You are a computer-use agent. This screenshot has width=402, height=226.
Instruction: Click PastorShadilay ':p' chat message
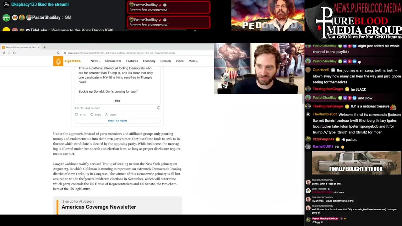(x=360, y=62)
